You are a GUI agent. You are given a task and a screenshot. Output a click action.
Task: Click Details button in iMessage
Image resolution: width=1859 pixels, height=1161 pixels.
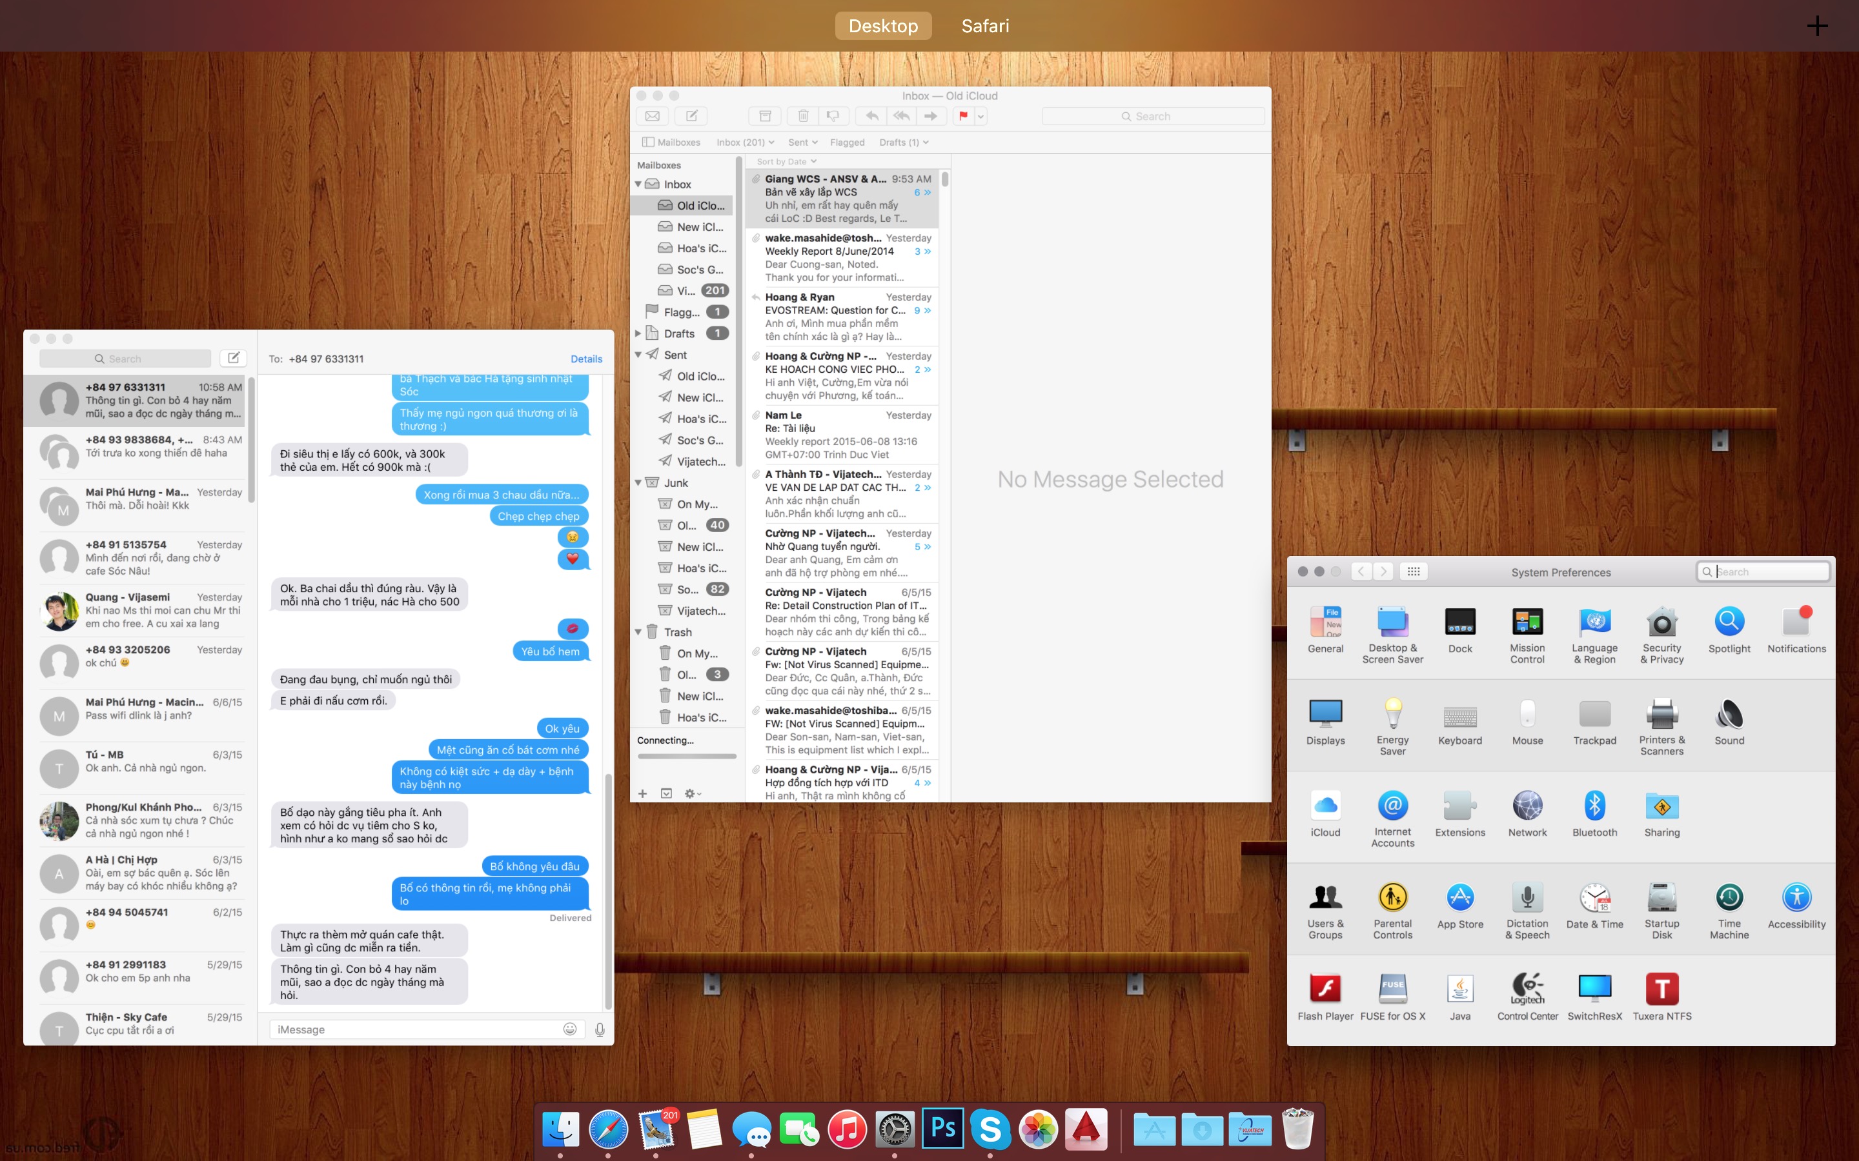click(x=586, y=359)
